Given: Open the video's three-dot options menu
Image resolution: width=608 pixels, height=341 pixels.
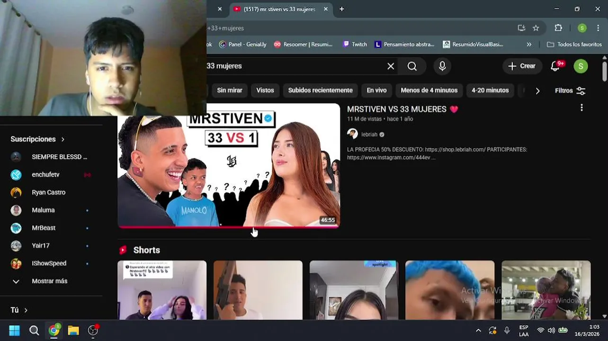Looking at the screenshot, I should pyautogui.click(x=581, y=108).
